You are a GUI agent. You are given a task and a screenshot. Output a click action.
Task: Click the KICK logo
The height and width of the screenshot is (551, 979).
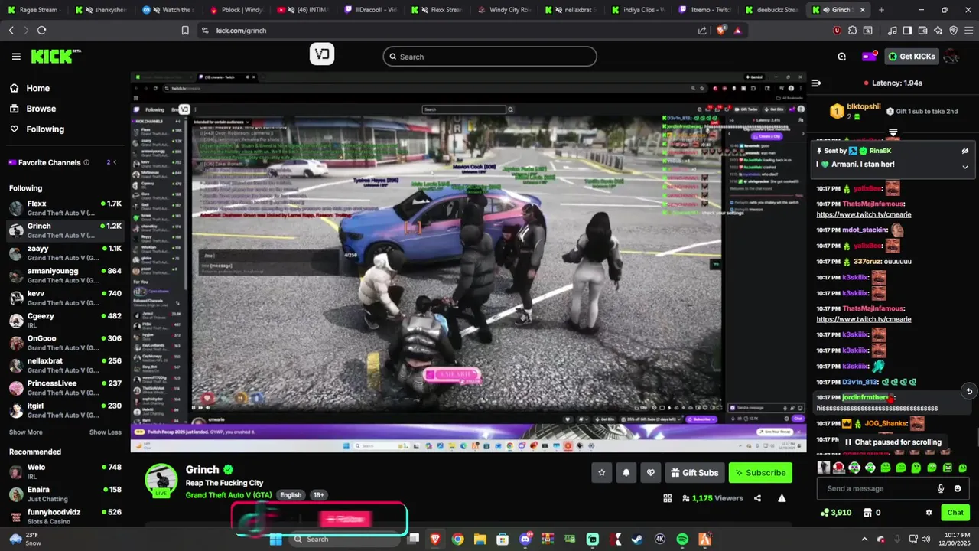click(56, 56)
